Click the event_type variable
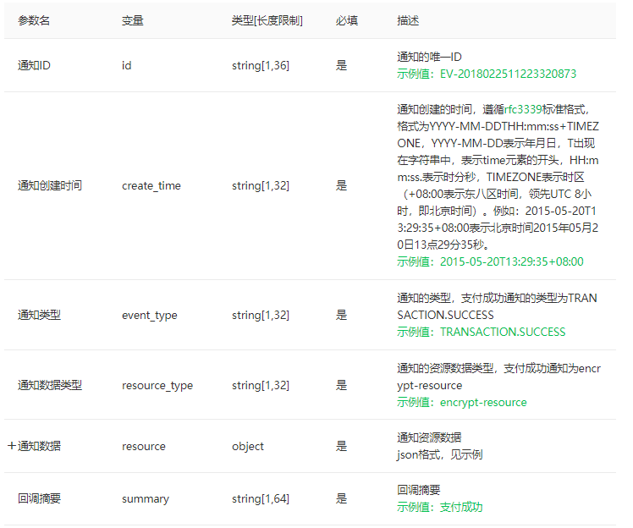The image size is (633, 528). (150, 316)
